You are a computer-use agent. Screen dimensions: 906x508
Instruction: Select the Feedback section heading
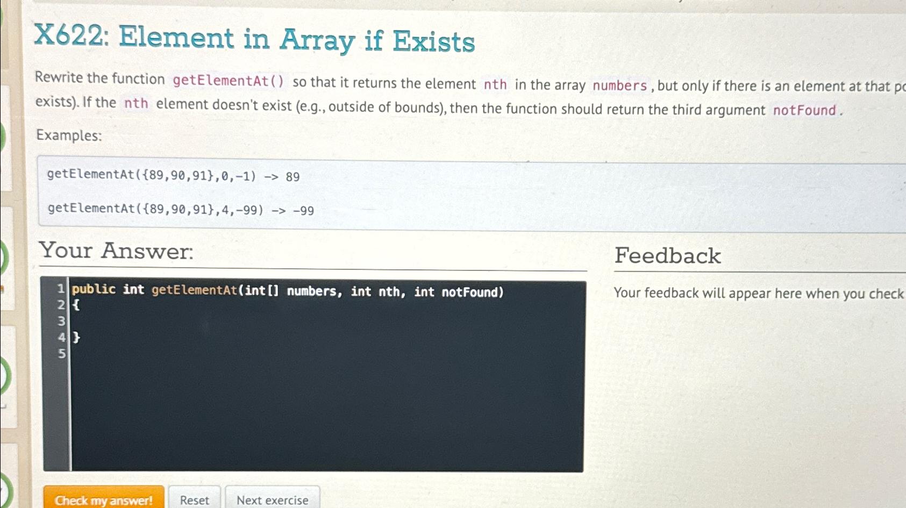click(x=668, y=255)
